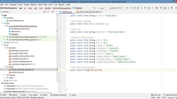Open the TODO tool window
Screen dimensions: 177x99
3,95
